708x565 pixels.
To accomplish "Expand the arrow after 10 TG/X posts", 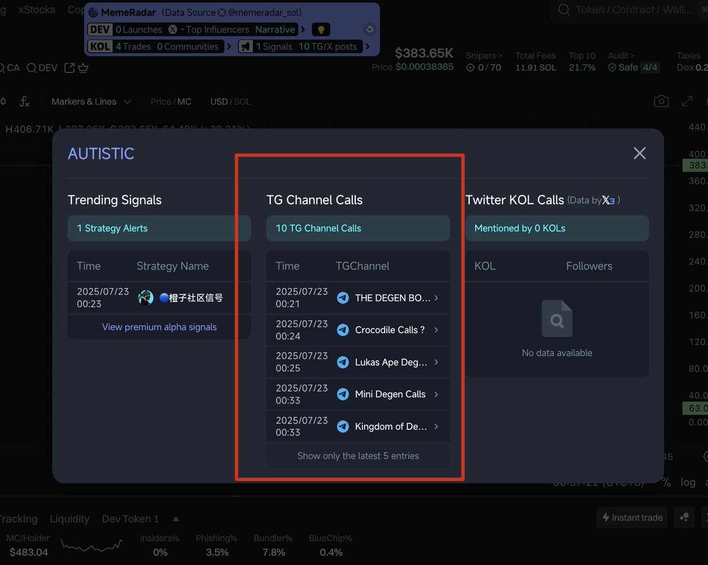I will (368, 47).
